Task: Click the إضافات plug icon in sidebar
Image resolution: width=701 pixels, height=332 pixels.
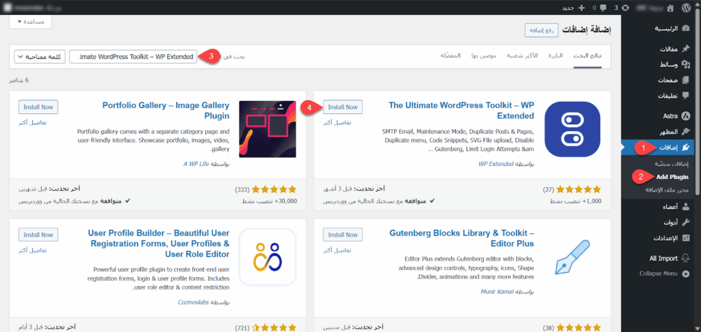Action: click(686, 148)
